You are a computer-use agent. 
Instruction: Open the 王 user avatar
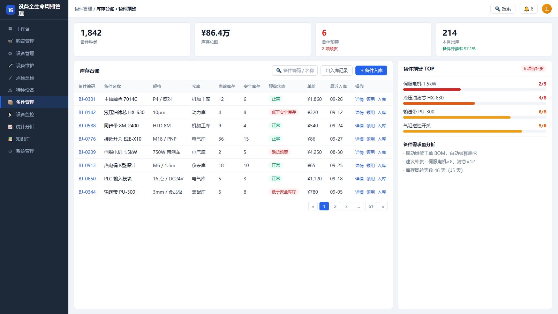[x=547, y=9]
